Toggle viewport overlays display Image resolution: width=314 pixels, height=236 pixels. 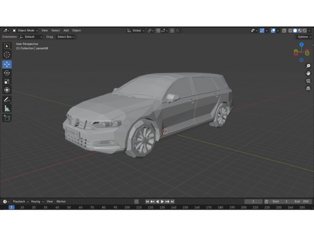pyautogui.click(x=273, y=30)
